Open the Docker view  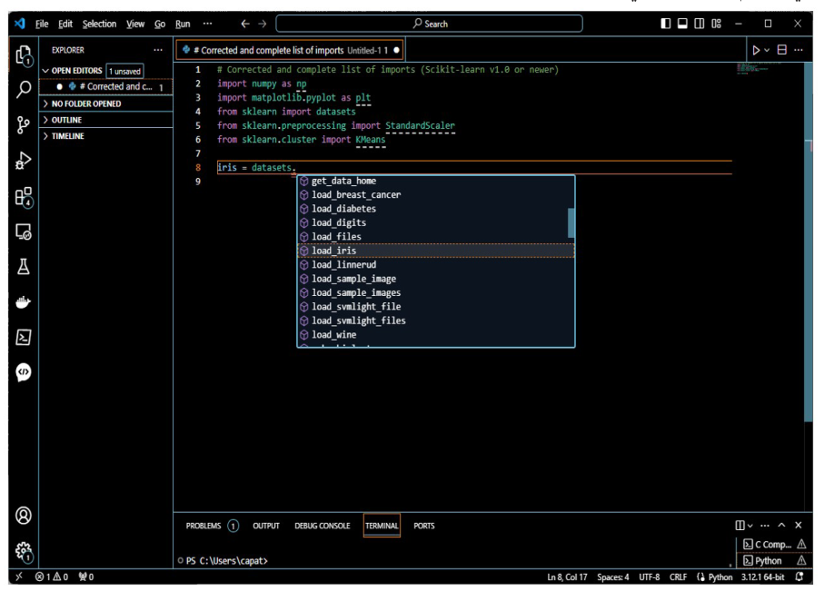(x=23, y=302)
